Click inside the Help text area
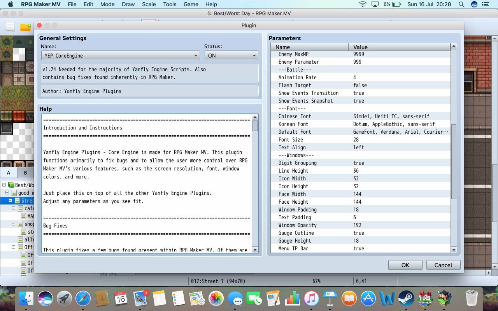The image size is (498, 311). (x=147, y=183)
